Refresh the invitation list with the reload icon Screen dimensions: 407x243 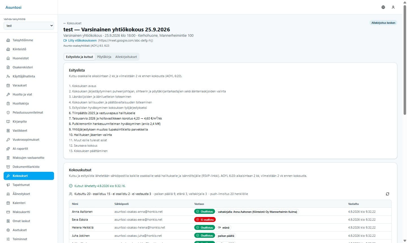pyautogui.click(x=387, y=194)
